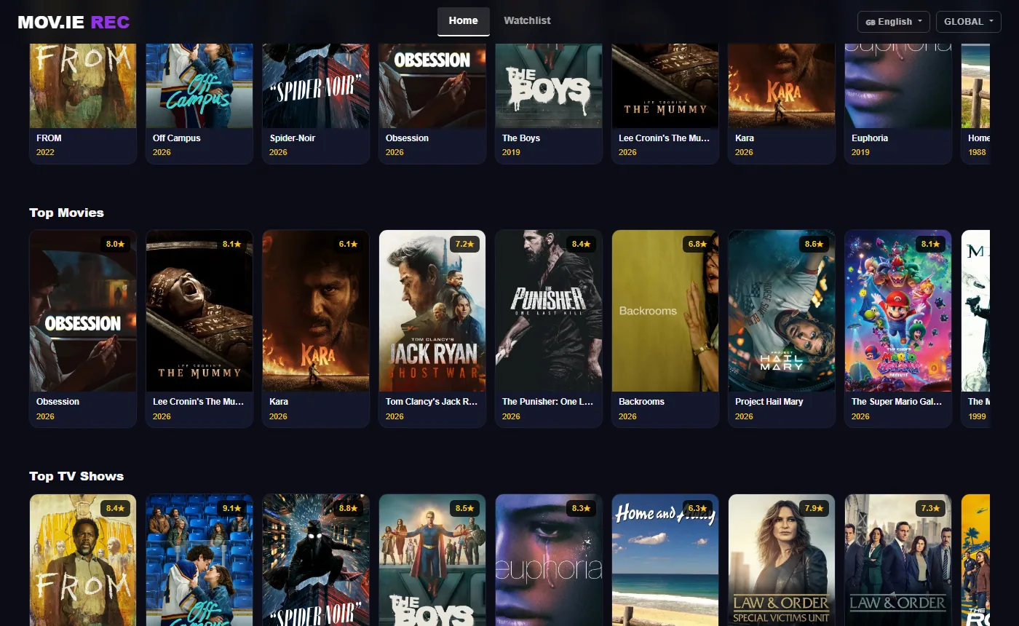The width and height of the screenshot is (1019, 626).
Task: Click The Boys title in the top row
Action: [x=521, y=138]
